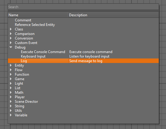Sort by the Name column header
The image size is (166, 129).
tap(38, 15)
